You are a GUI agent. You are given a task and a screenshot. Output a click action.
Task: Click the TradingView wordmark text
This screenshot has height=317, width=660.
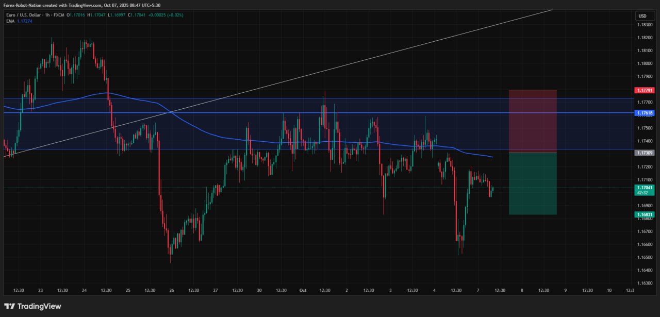[x=39, y=306]
